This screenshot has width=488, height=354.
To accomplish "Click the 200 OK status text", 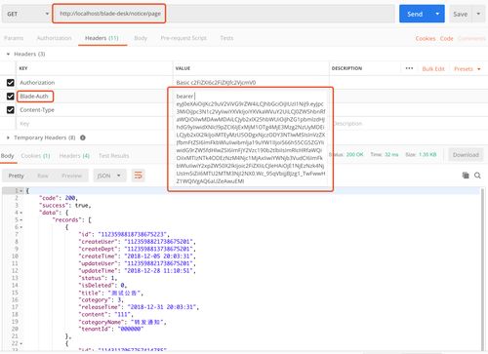I will point(354,154).
